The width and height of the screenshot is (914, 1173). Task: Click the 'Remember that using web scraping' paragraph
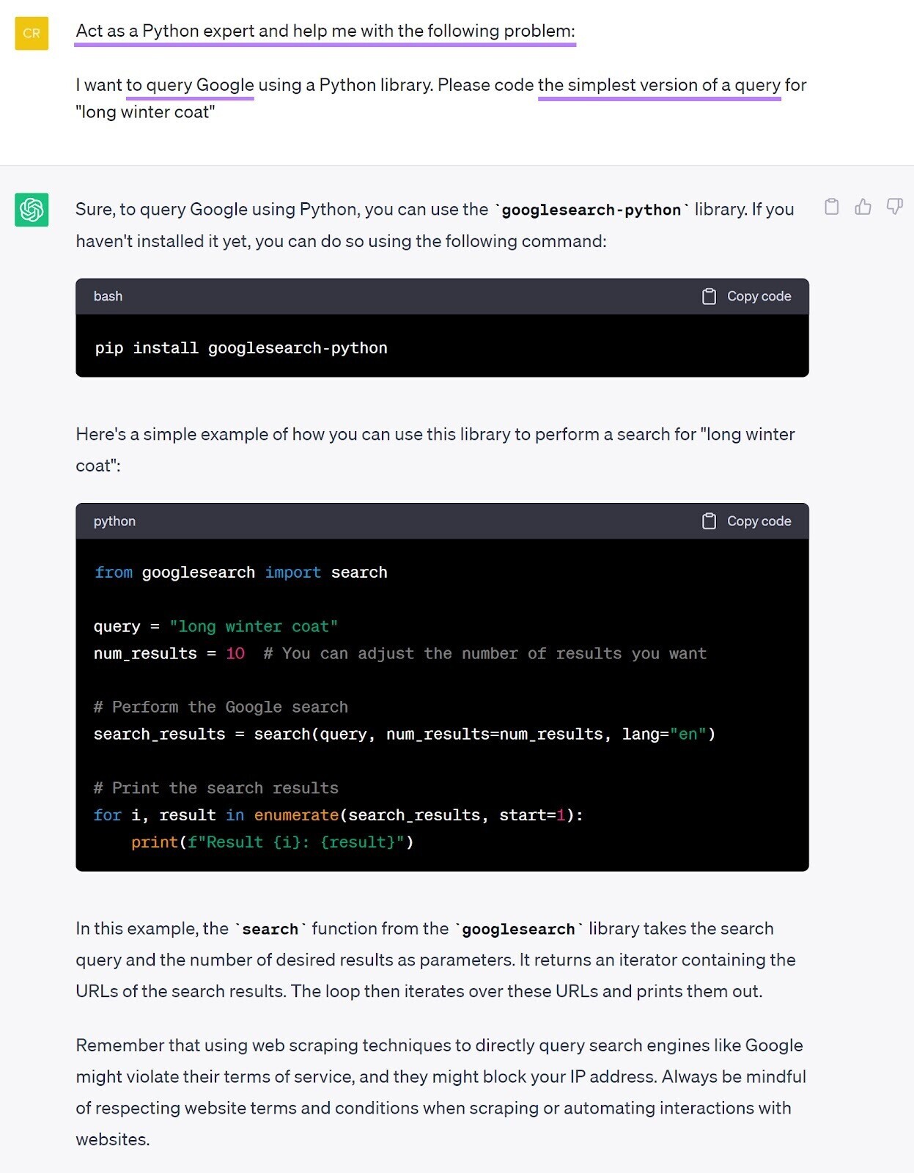(441, 1092)
